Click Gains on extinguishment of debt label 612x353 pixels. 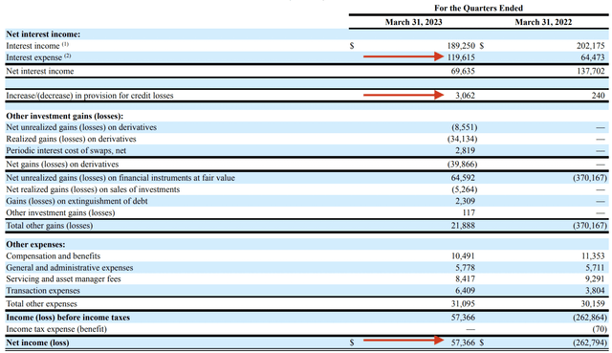pos(76,201)
